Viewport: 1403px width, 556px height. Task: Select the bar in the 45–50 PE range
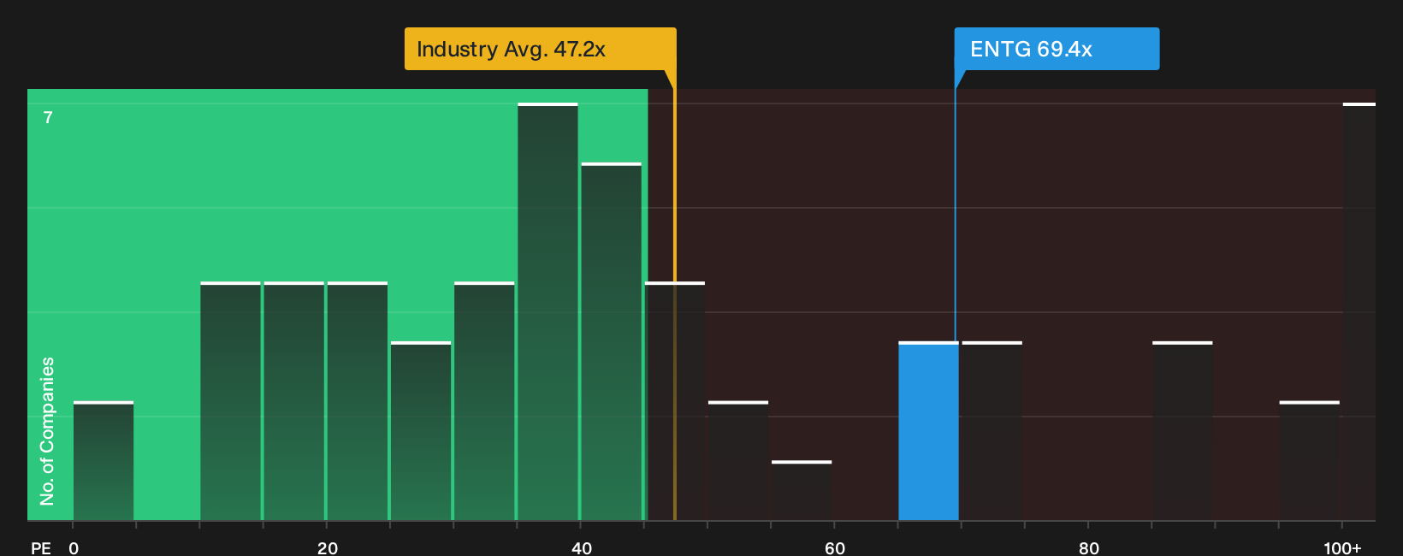pos(675,401)
